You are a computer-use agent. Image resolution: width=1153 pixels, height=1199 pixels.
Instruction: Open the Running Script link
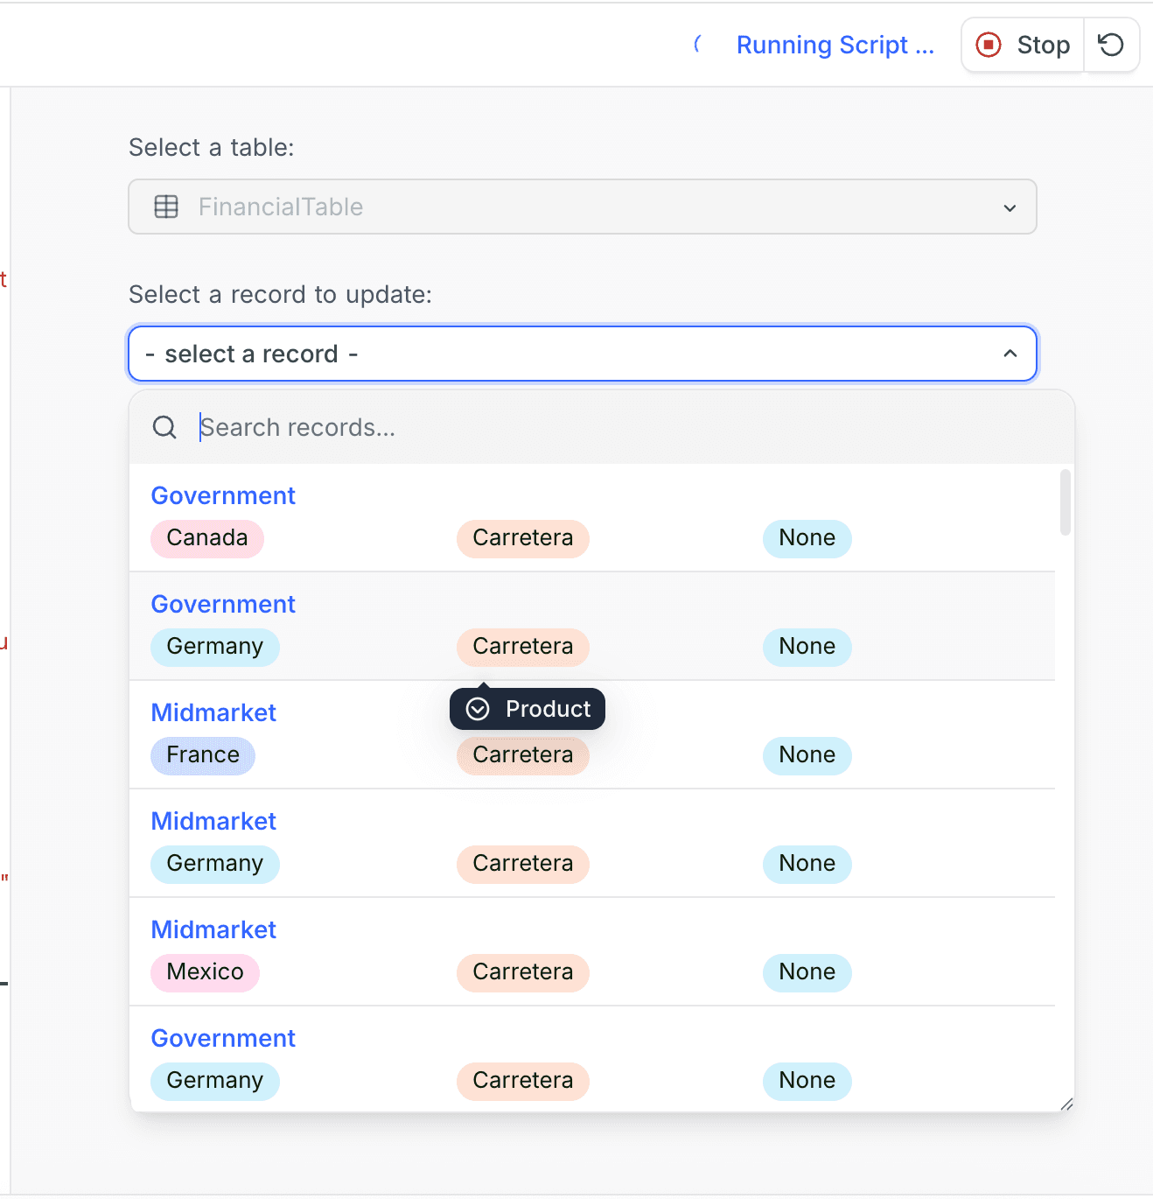pos(835,44)
